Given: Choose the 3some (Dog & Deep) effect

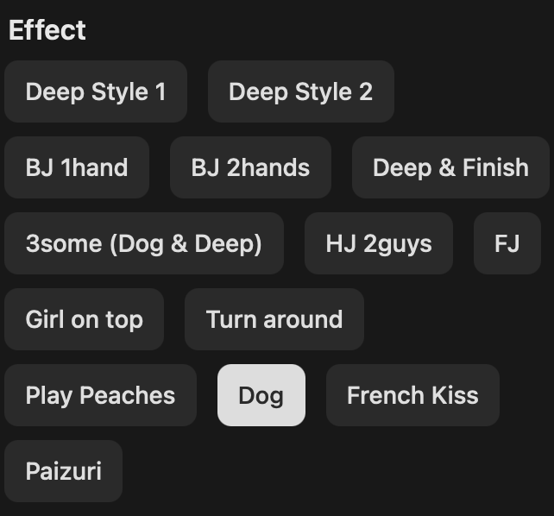Looking at the screenshot, I should (x=144, y=243).
